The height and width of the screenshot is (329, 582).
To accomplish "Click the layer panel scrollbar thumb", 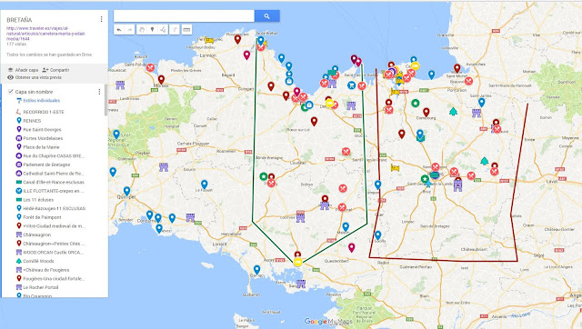I will [x=106, y=99].
